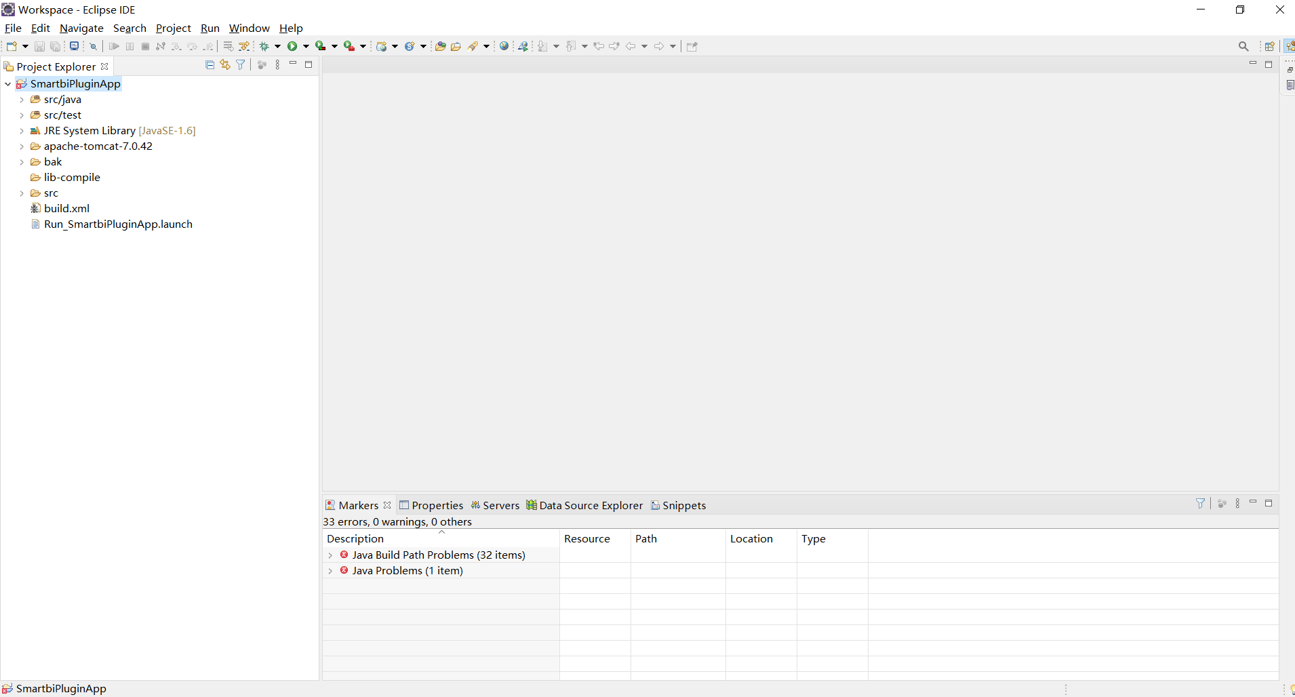The width and height of the screenshot is (1295, 697).
Task: Switch to the Snippets tab
Action: point(679,505)
